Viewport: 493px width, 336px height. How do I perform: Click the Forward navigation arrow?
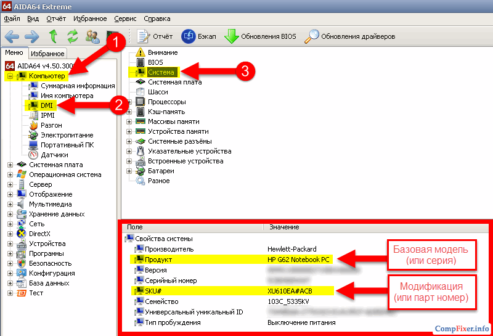[x=32, y=37]
